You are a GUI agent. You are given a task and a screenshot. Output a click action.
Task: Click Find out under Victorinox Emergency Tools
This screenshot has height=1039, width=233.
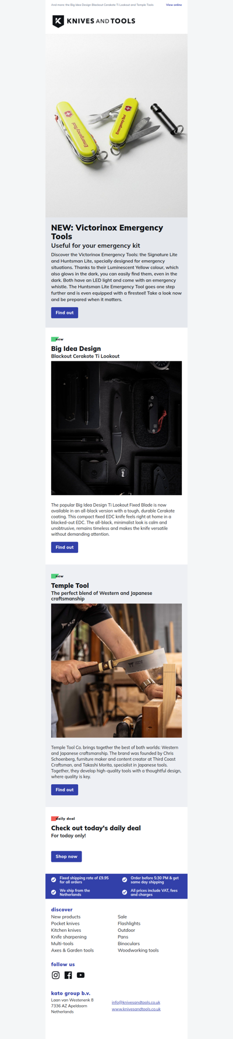(x=65, y=313)
